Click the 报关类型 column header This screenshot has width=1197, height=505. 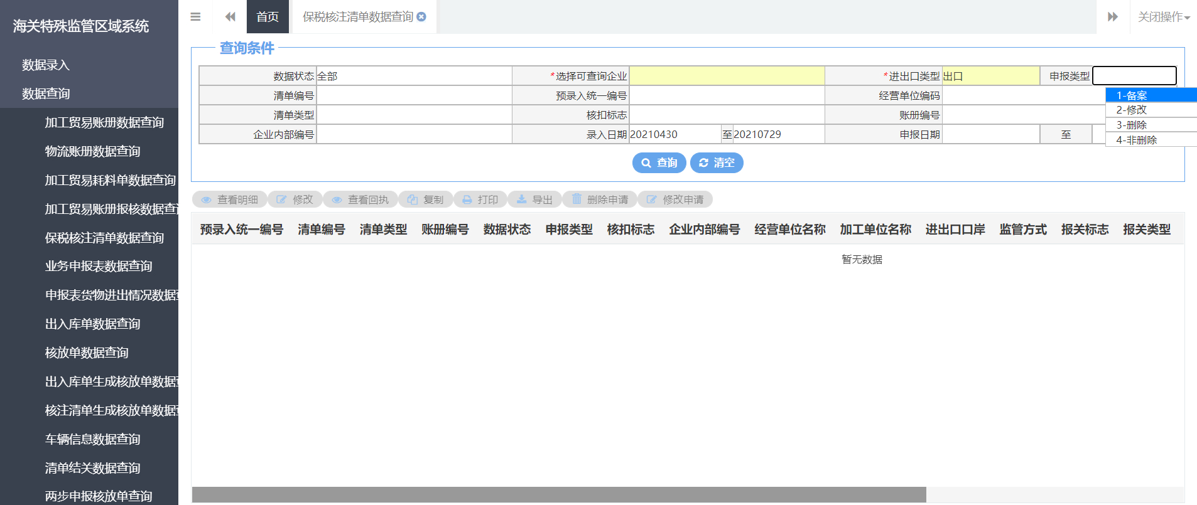1147,230
